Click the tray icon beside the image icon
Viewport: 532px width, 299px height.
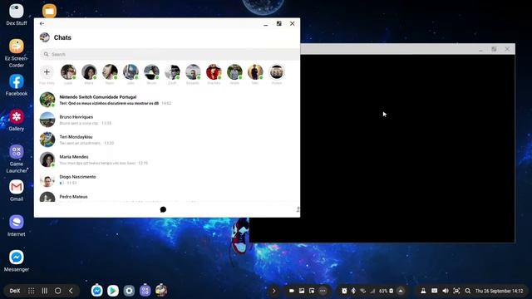[312, 291]
